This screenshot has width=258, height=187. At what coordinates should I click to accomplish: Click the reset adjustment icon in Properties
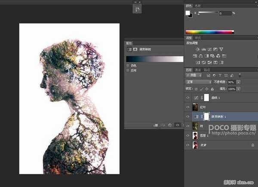point(170,125)
